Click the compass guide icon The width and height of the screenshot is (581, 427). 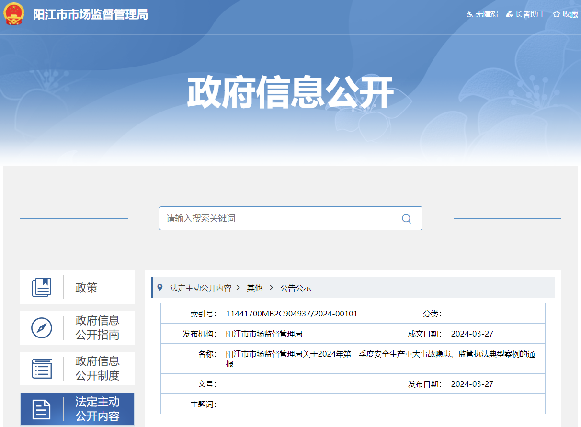click(x=42, y=328)
